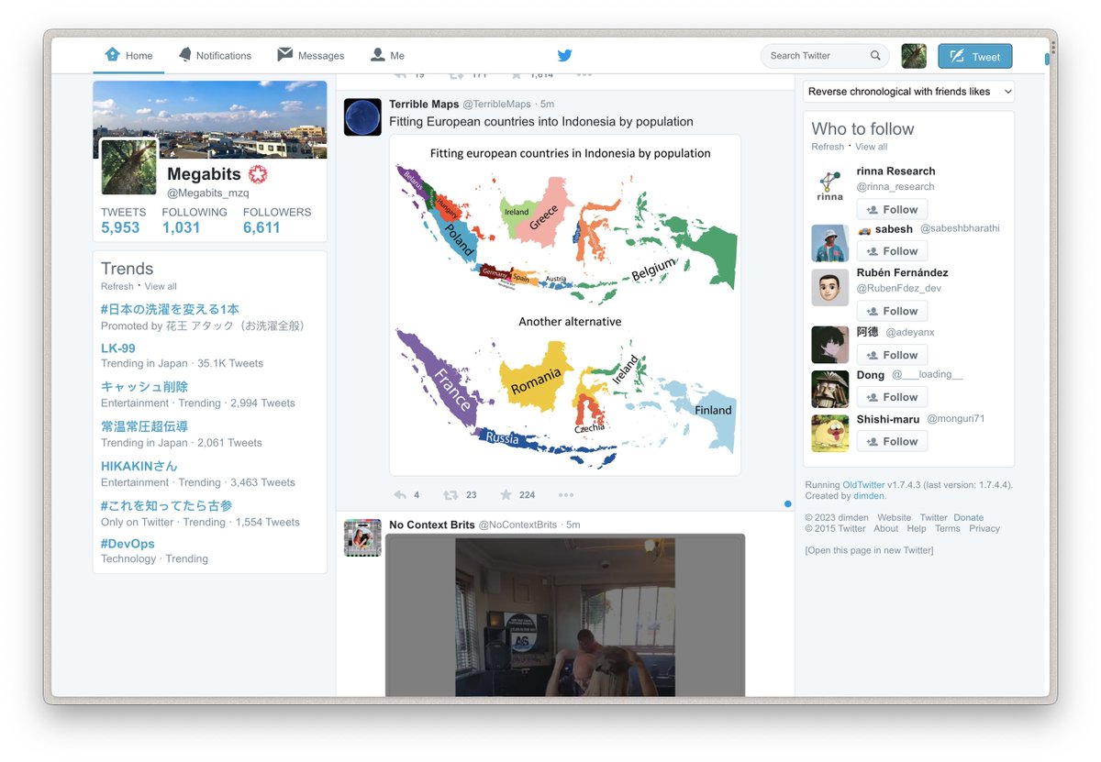Open the No Context Brits author name
Image resolution: width=1101 pixels, height=762 pixels.
(x=432, y=525)
